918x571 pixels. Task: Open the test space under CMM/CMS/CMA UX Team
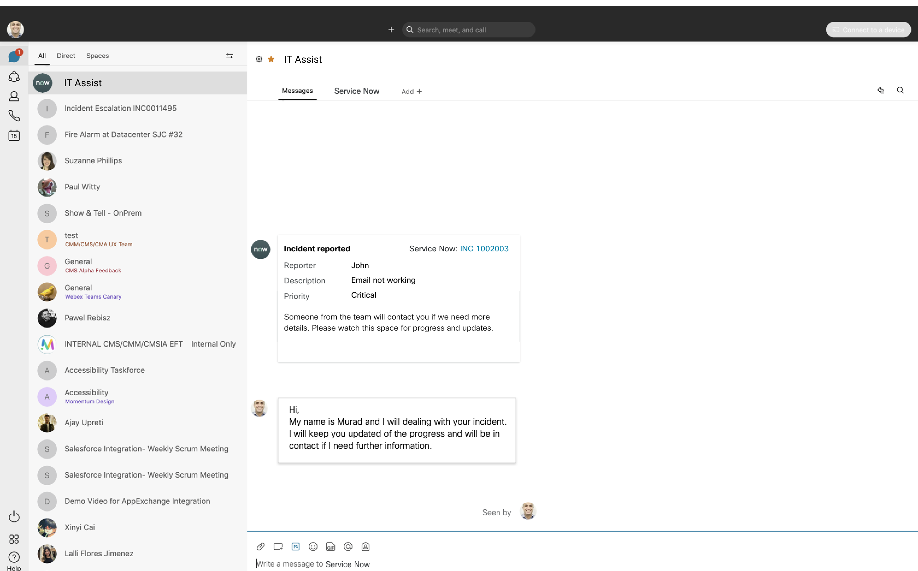tap(138, 239)
